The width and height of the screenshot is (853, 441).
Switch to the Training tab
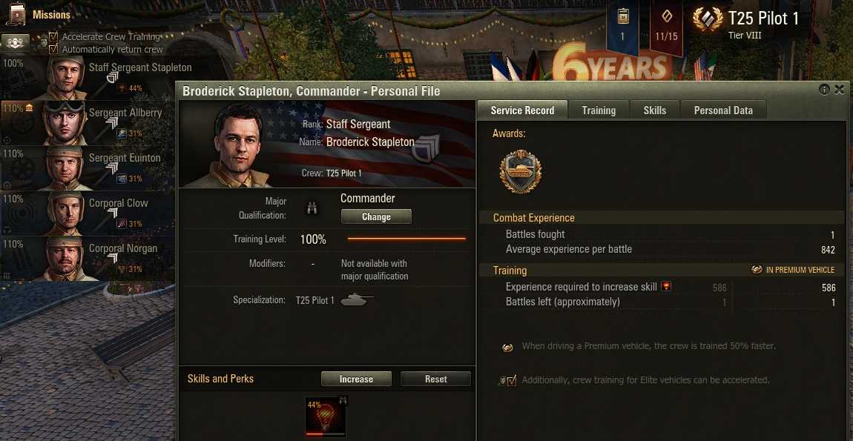[599, 110]
